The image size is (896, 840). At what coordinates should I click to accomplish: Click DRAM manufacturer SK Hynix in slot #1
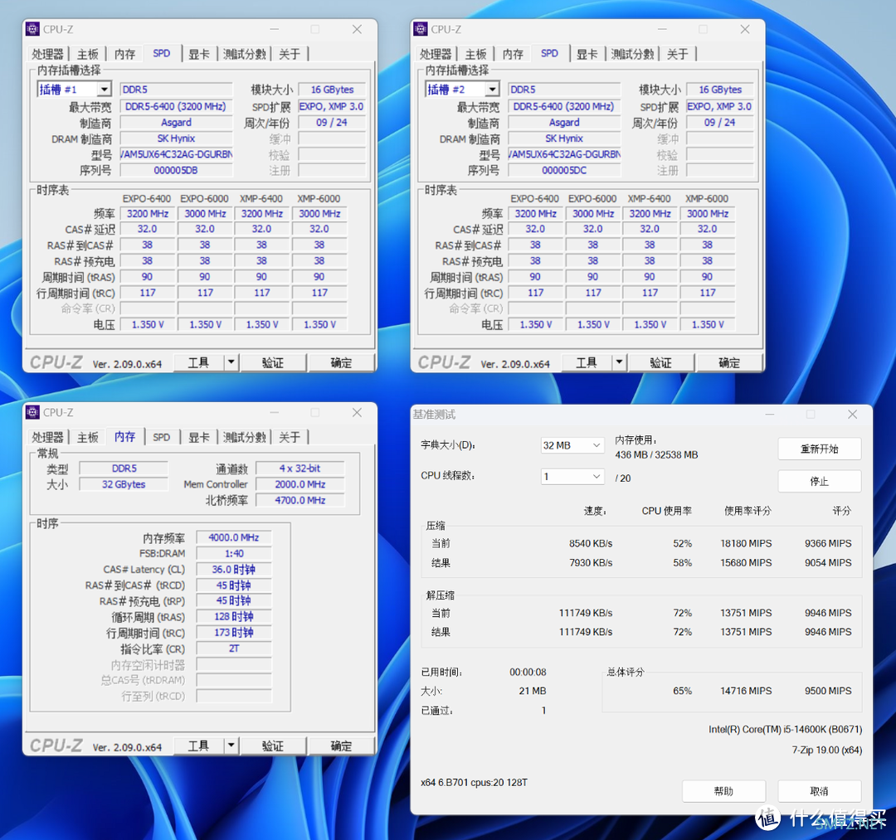tap(176, 138)
